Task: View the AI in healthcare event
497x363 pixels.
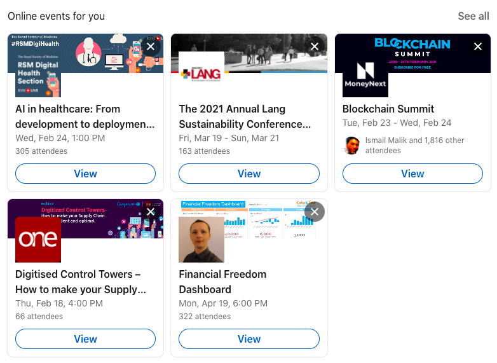Action: (85, 174)
